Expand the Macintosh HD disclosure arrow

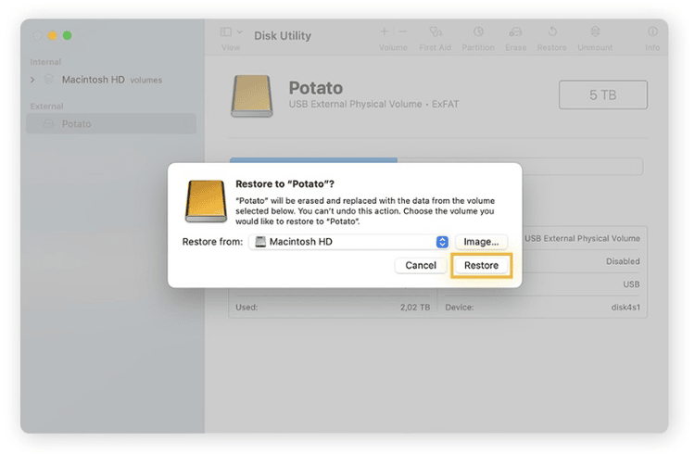click(x=32, y=80)
